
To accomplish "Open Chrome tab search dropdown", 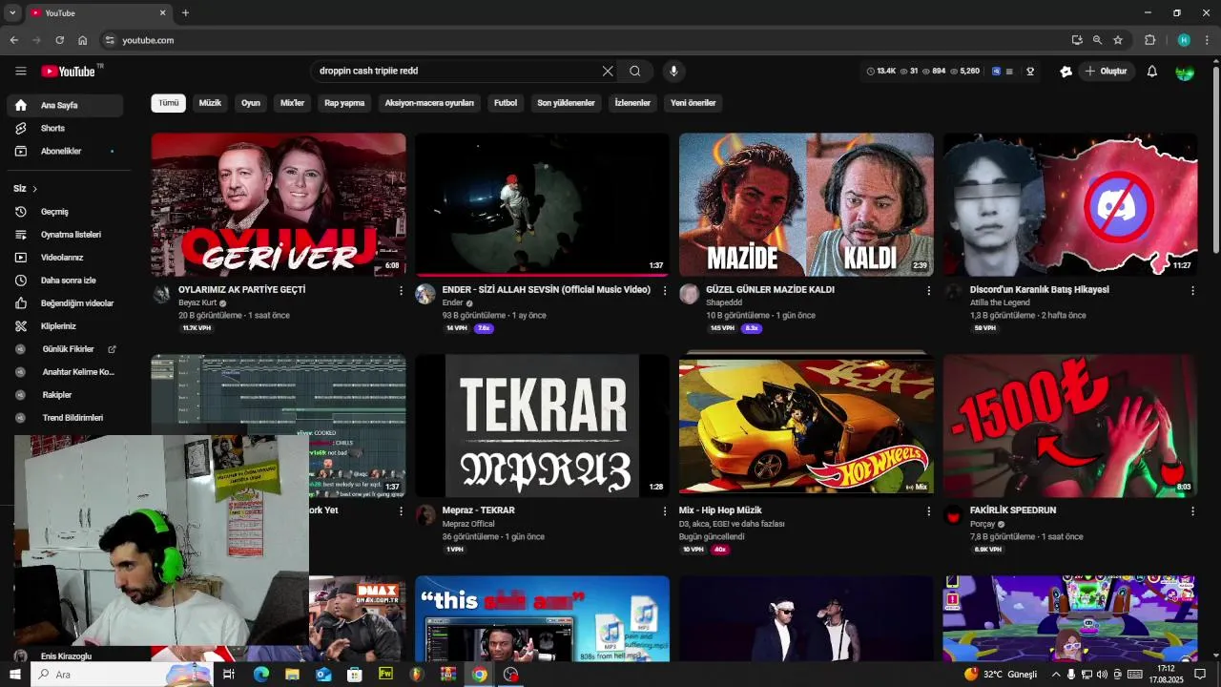I will point(12,13).
